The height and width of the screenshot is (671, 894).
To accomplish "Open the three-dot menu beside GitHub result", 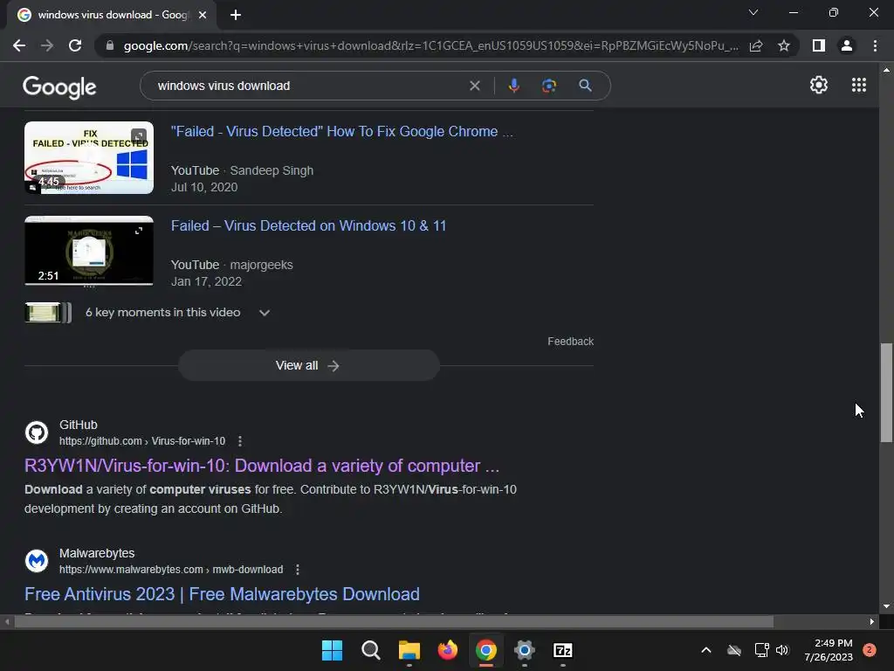I will click(x=240, y=441).
